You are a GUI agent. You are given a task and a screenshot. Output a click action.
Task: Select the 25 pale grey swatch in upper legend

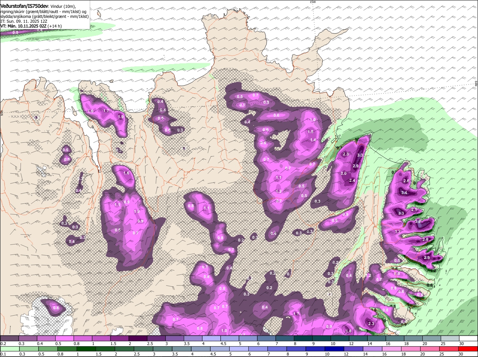450,338
